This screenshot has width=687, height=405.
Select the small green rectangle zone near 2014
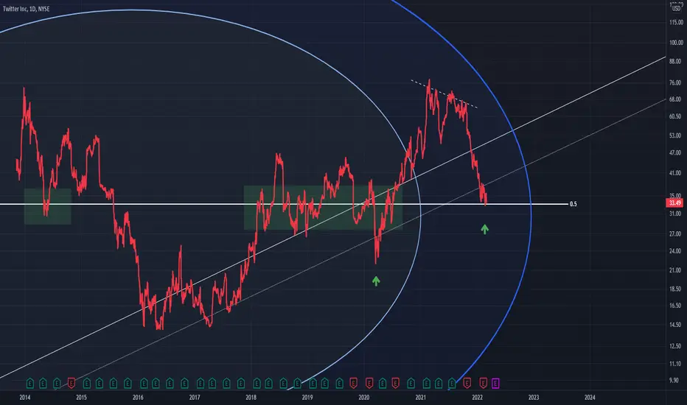pos(47,207)
